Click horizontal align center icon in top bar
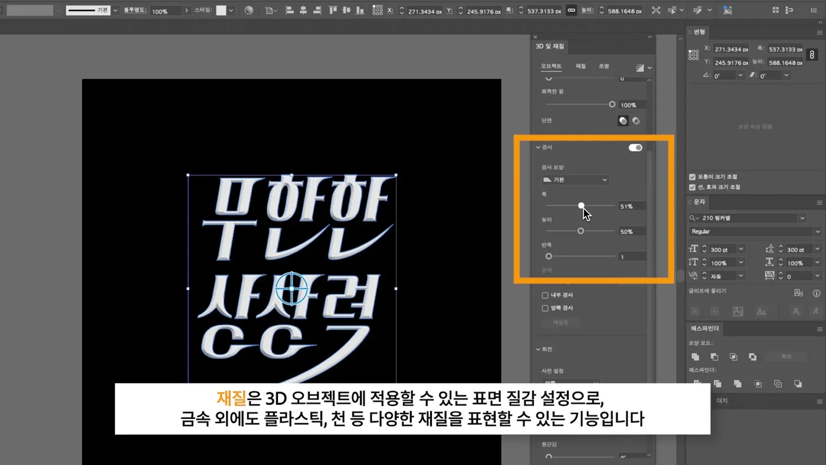This screenshot has height=465, width=826. pyautogui.click(x=303, y=11)
